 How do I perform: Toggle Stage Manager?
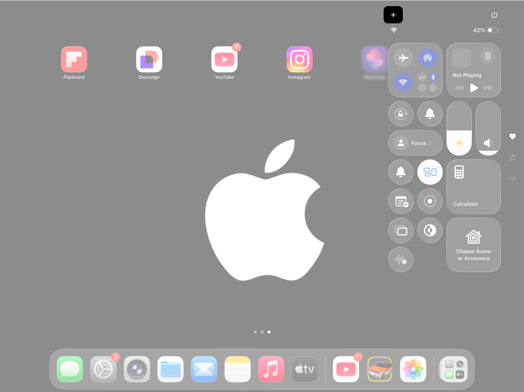pyautogui.click(x=430, y=172)
